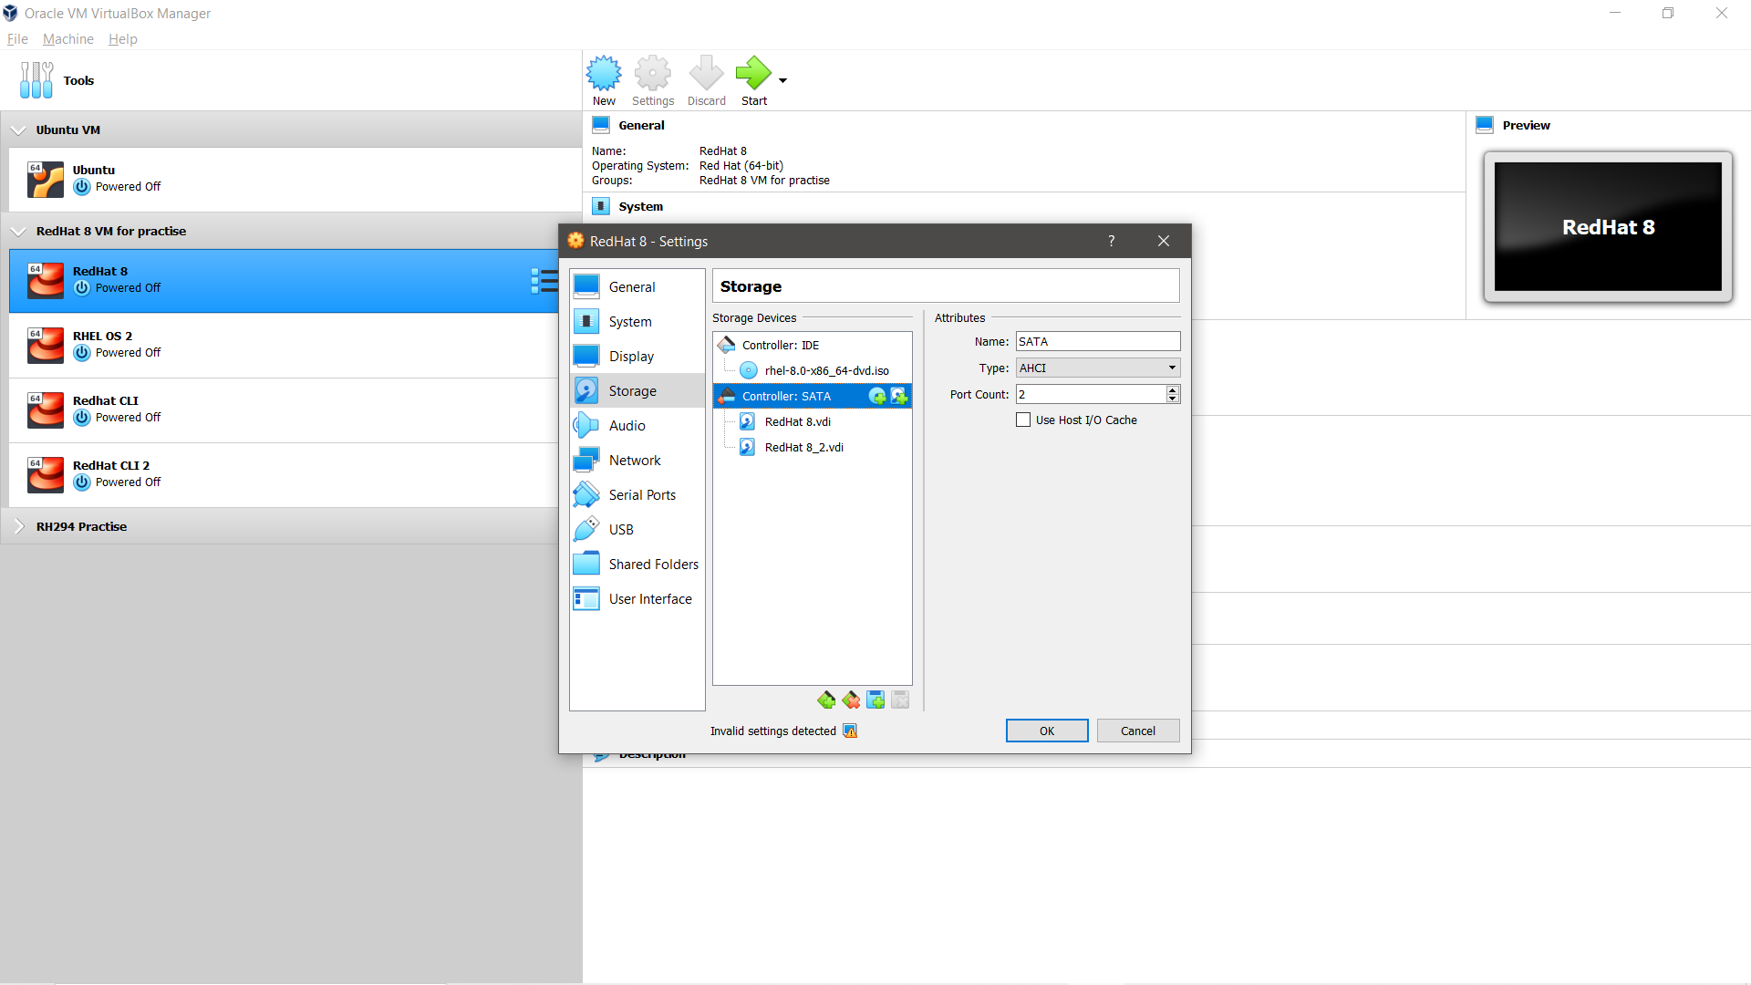1751x985 pixels.
Task: Select the Audio settings category
Action: click(637, 425)
